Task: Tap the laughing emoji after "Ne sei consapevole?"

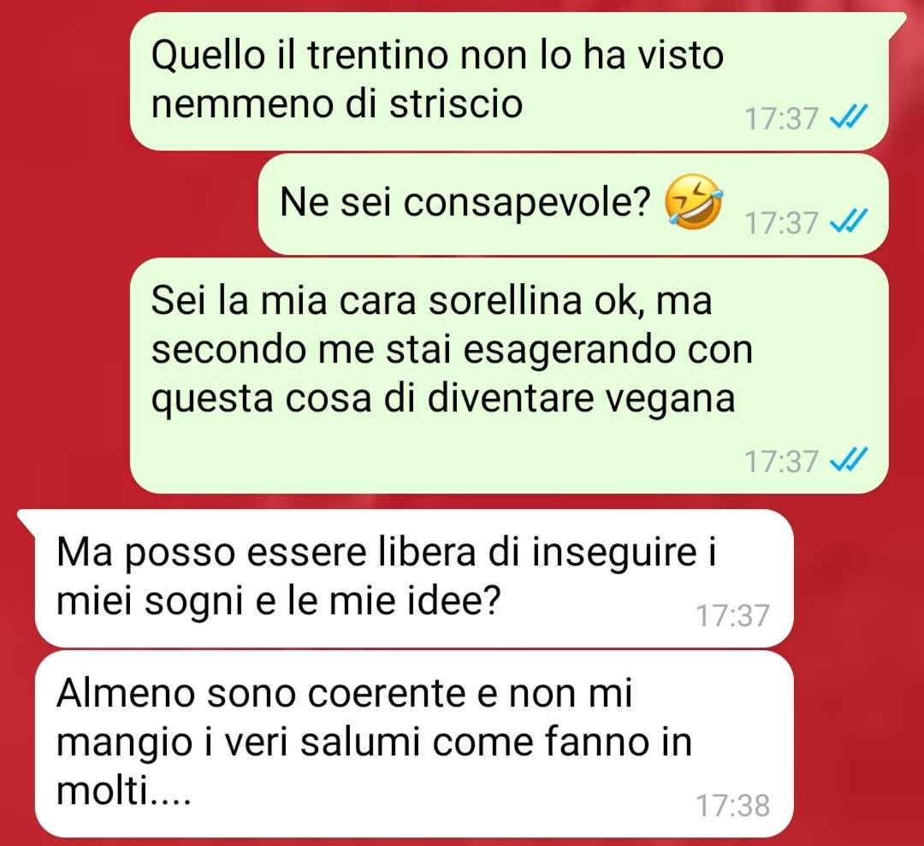Action: (694, 202)
